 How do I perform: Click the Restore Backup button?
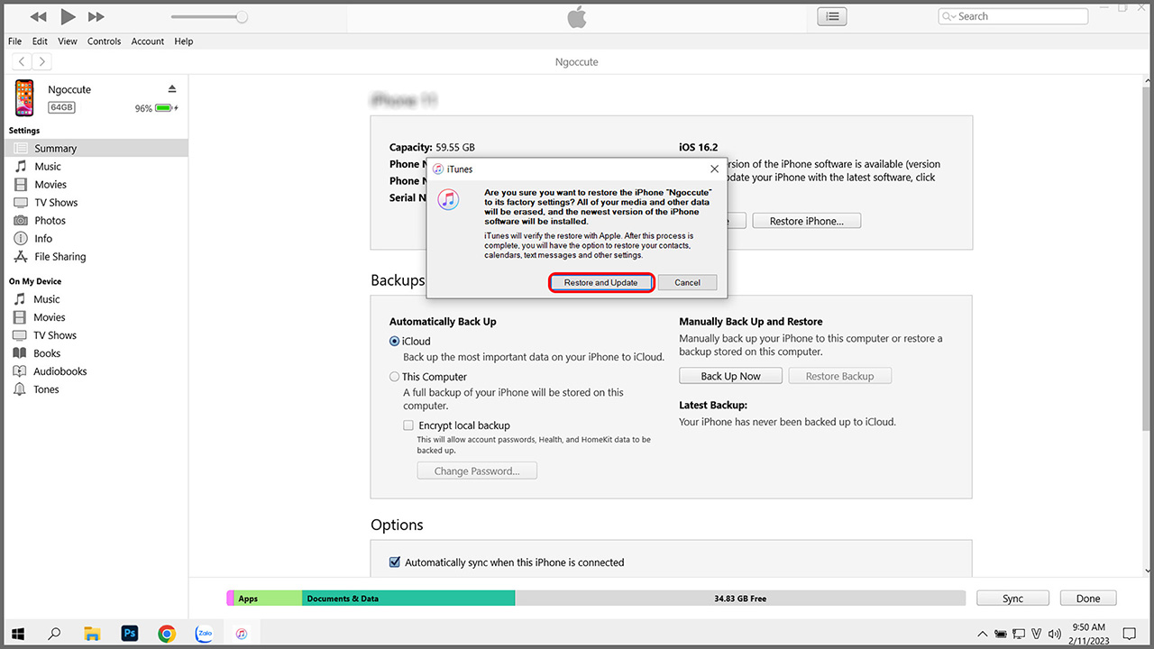coord(839,376)
